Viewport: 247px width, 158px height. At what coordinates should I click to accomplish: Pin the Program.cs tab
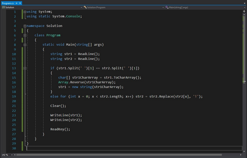[x=17, y=3]
